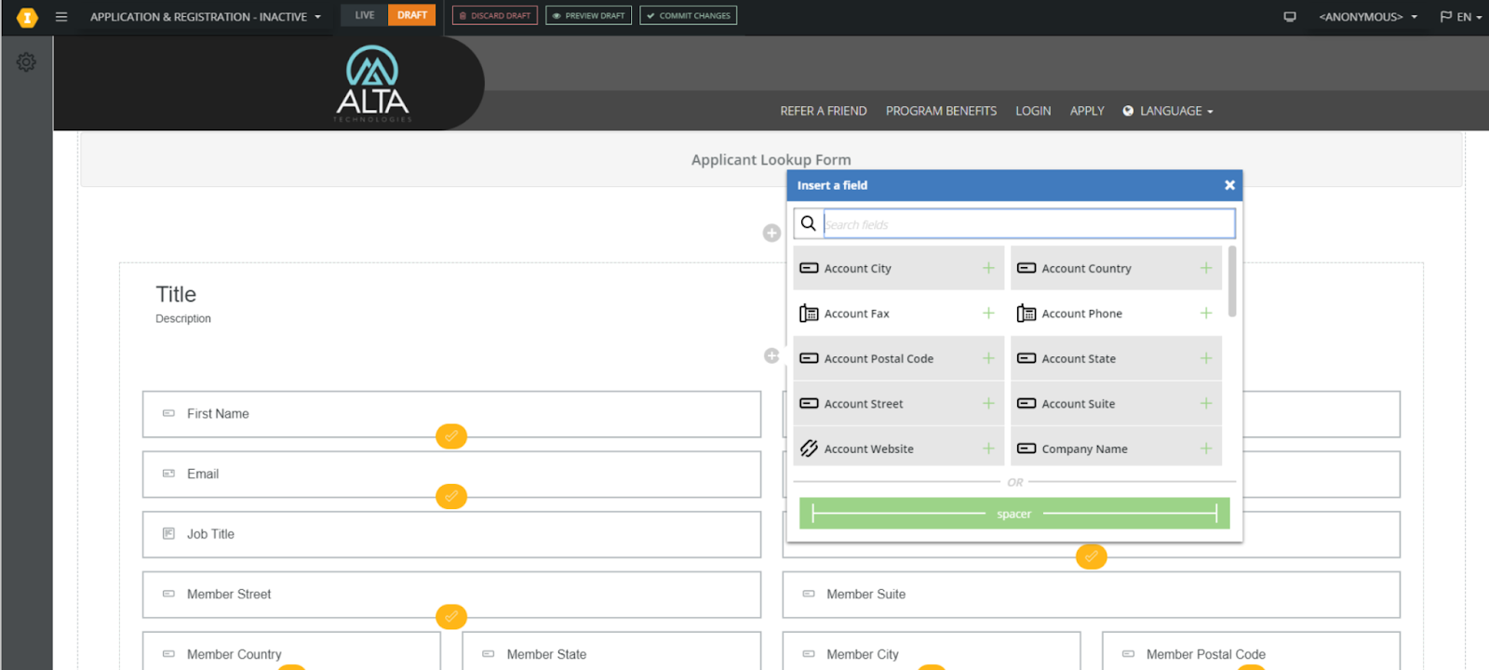Select the Member State form field
Screen dimensions: 1489x670
point(611,651)
